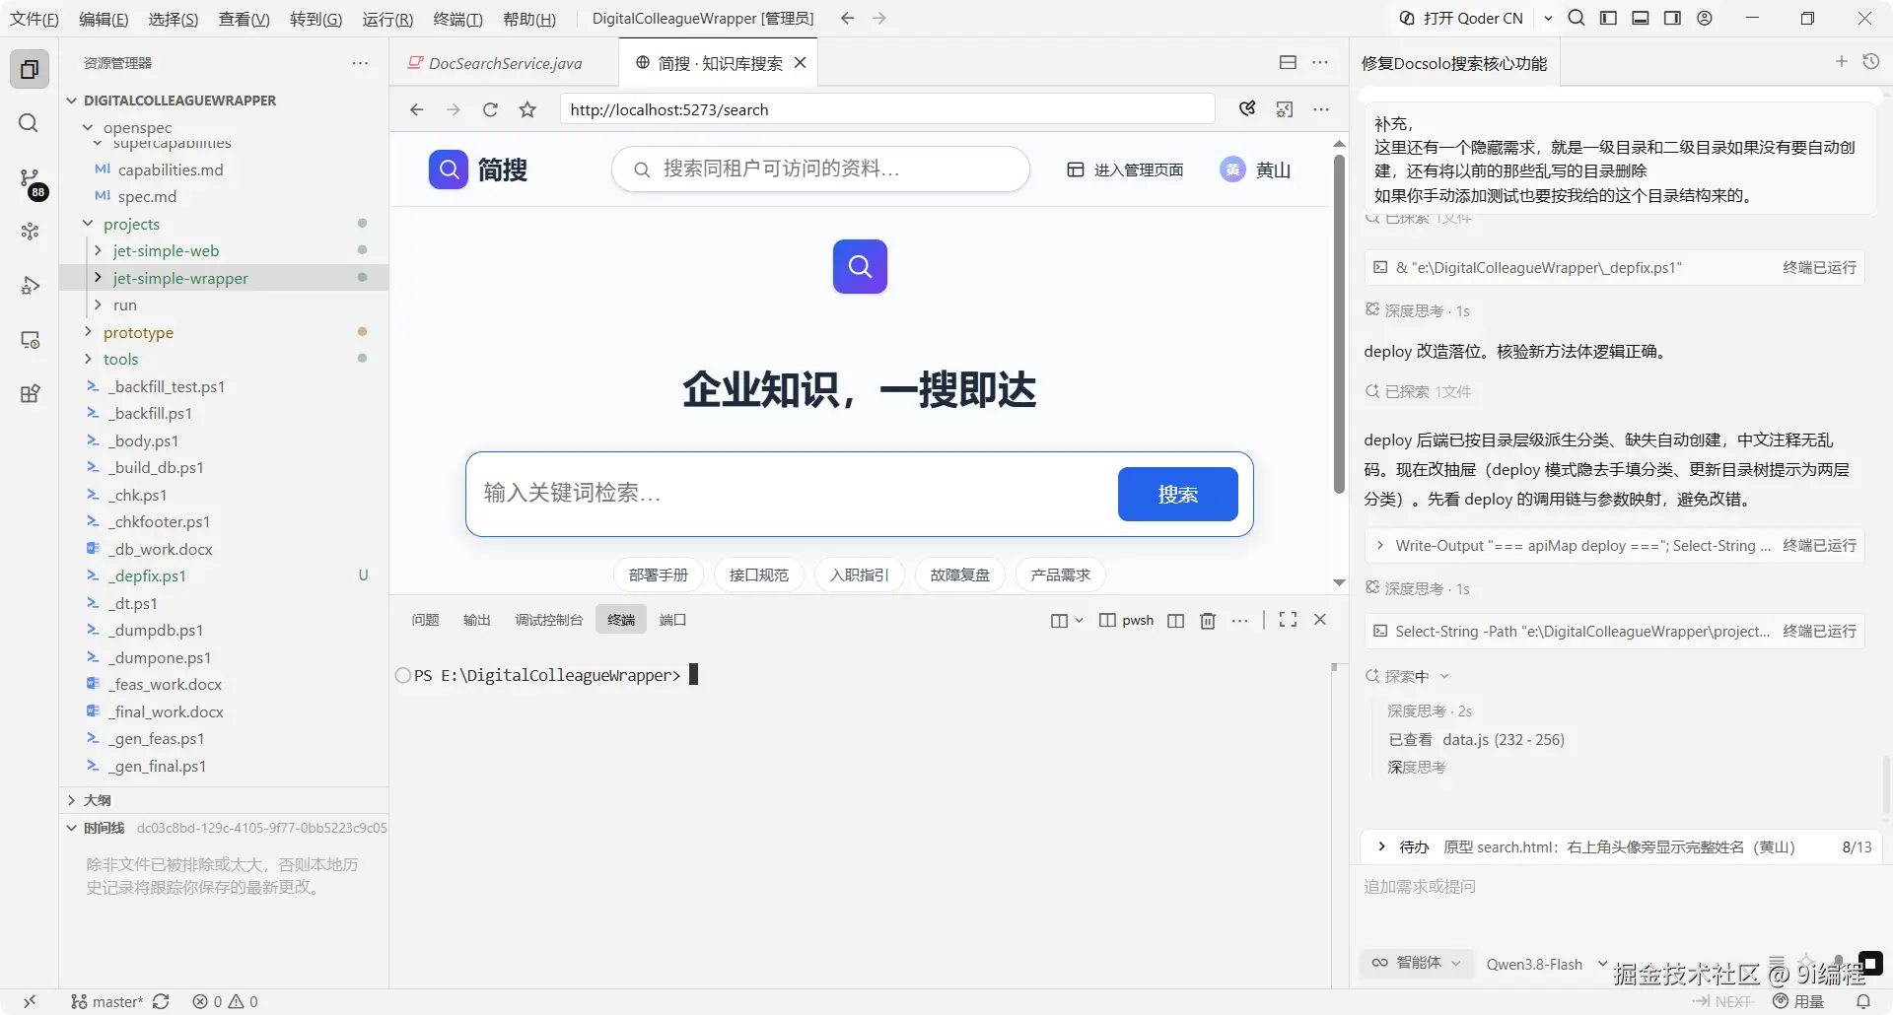Expand the prototype folder
Viewport: 1893px width, 1015px height.
[x=138, y=332]
